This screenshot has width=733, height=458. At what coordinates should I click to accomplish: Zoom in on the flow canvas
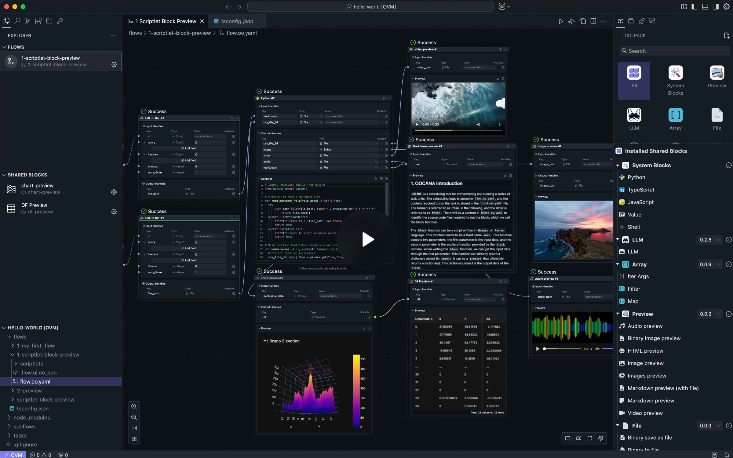tap(134, 407)
